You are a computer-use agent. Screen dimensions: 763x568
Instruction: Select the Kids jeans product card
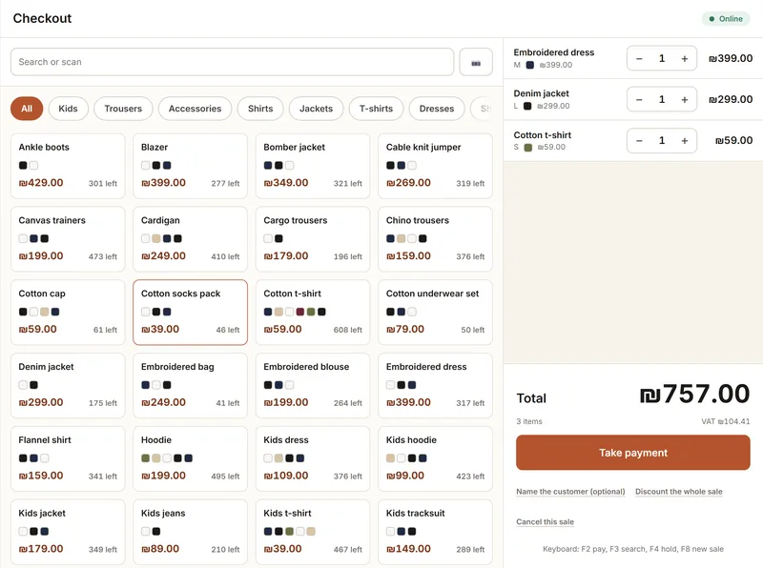[x=190, y=532]
